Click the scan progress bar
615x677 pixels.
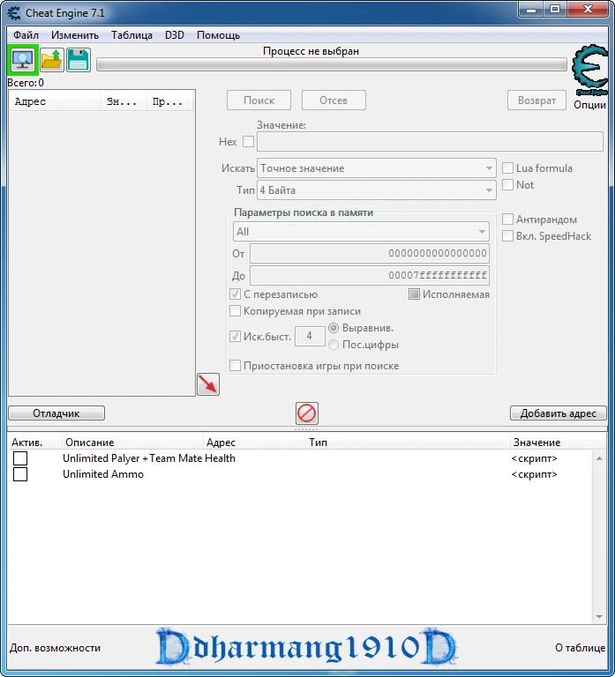[332, 64]
